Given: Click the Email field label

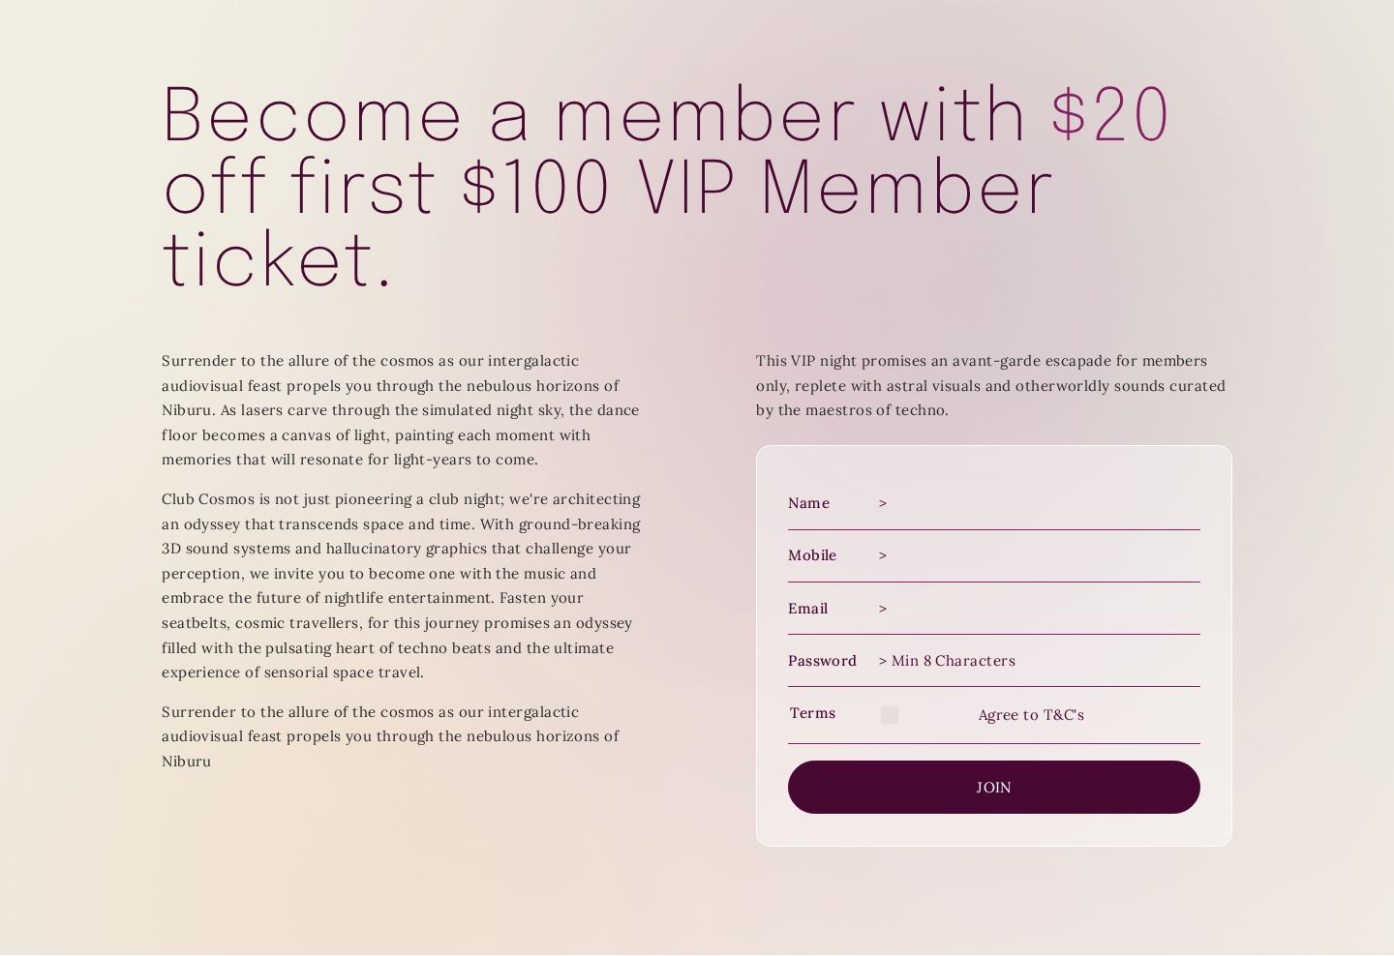Looking at the screenshot, I should click(807, 609).
